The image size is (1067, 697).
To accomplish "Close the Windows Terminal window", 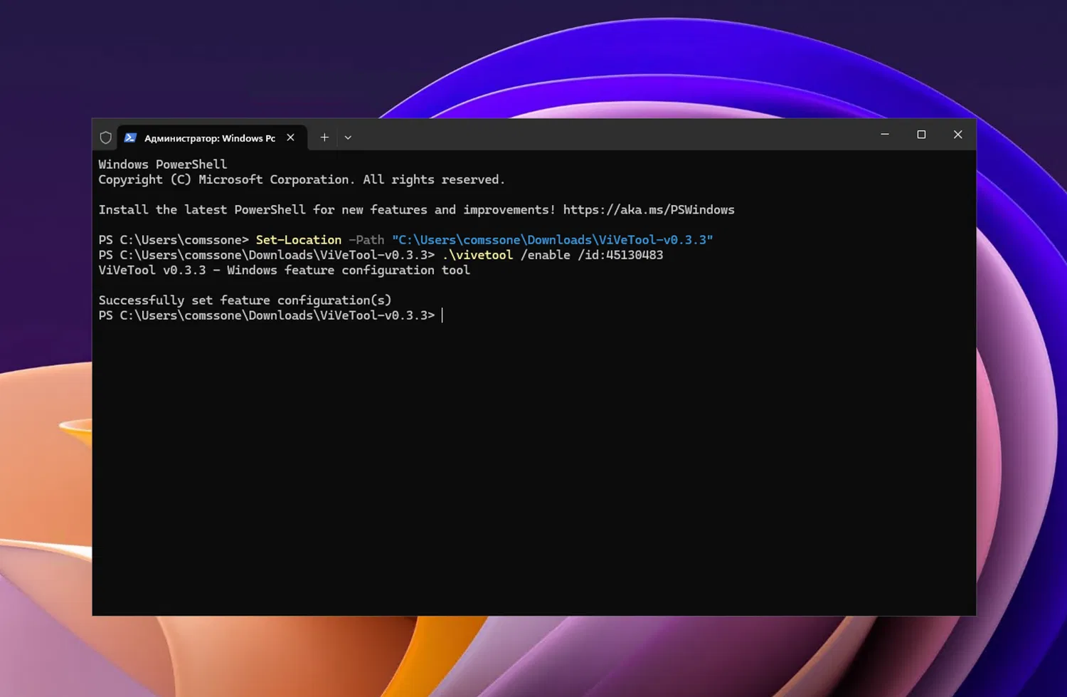I will coord(958,135).
